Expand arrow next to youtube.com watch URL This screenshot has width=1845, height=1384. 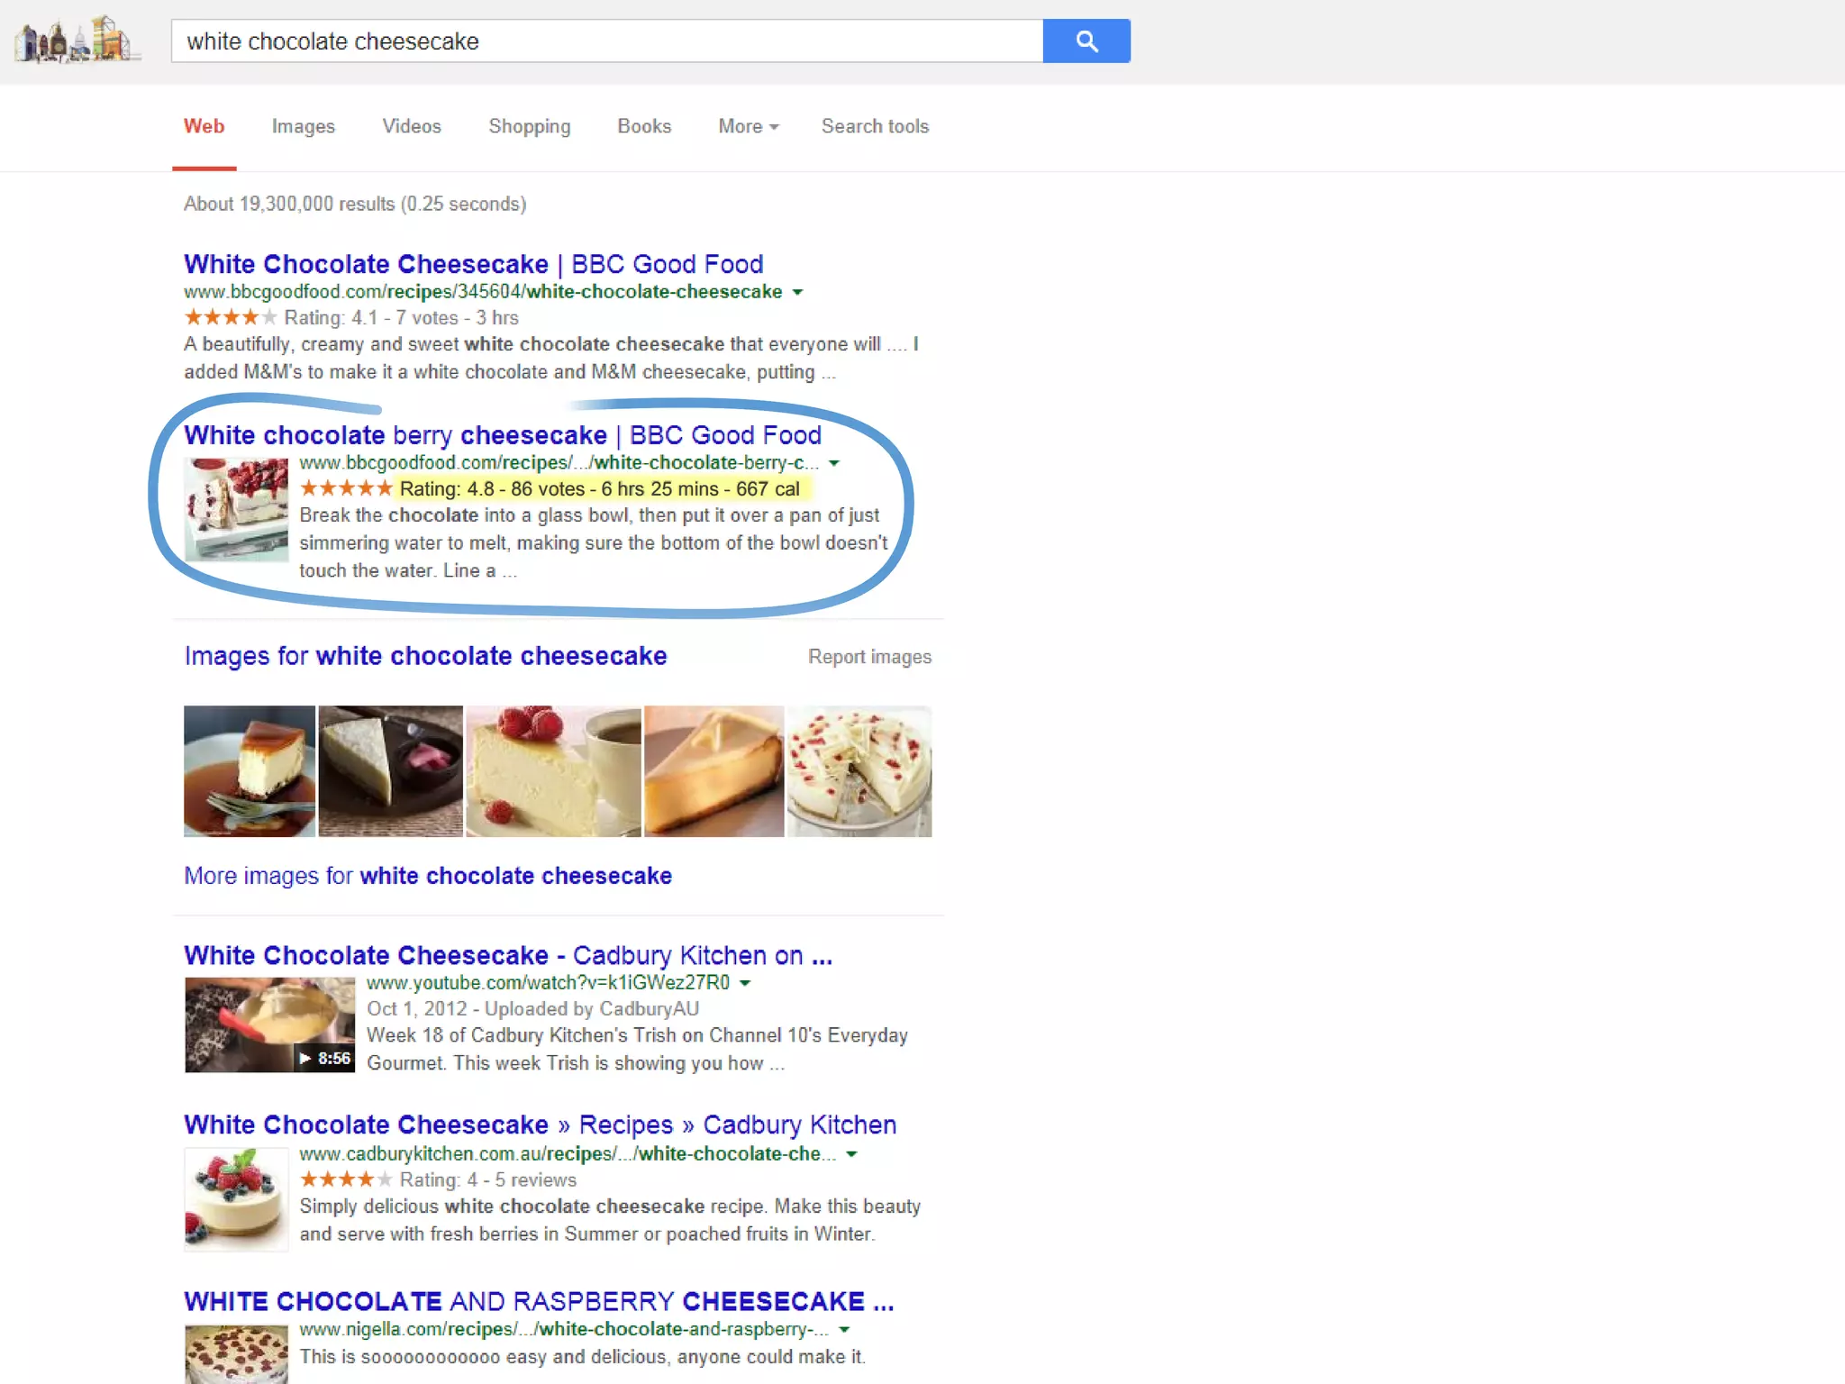point(745,983)
